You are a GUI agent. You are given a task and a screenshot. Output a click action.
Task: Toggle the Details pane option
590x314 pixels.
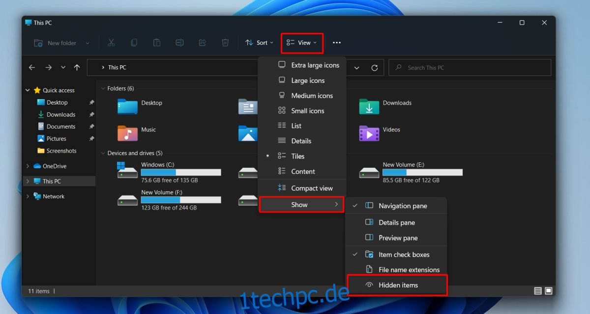pyautogui.click(x=396, y=222)
